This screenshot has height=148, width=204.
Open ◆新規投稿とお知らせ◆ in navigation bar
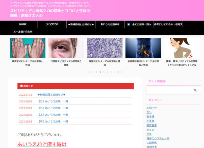pos(81,24)
